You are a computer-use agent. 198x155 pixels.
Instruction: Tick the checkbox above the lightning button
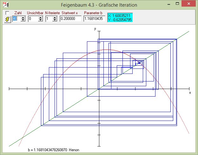click(7, 13)
